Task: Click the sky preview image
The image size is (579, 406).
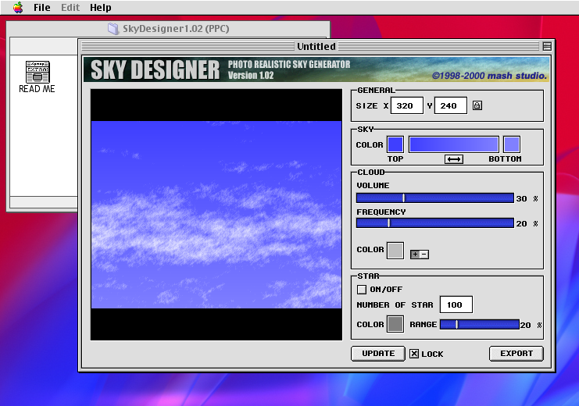Action: coord(216,215)
